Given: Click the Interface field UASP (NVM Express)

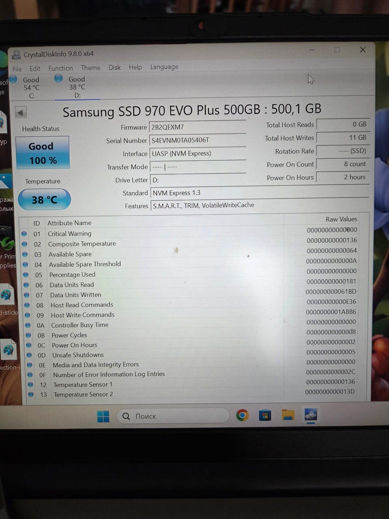Looking at the screenshot, I should [x=198, y=153].
